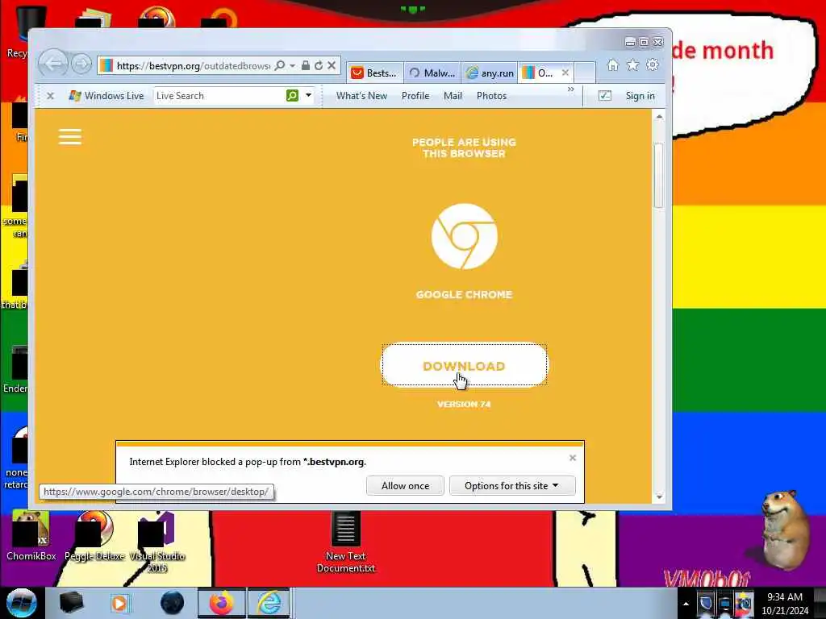Click the black box taskbar icon

[x=71, y=603]
